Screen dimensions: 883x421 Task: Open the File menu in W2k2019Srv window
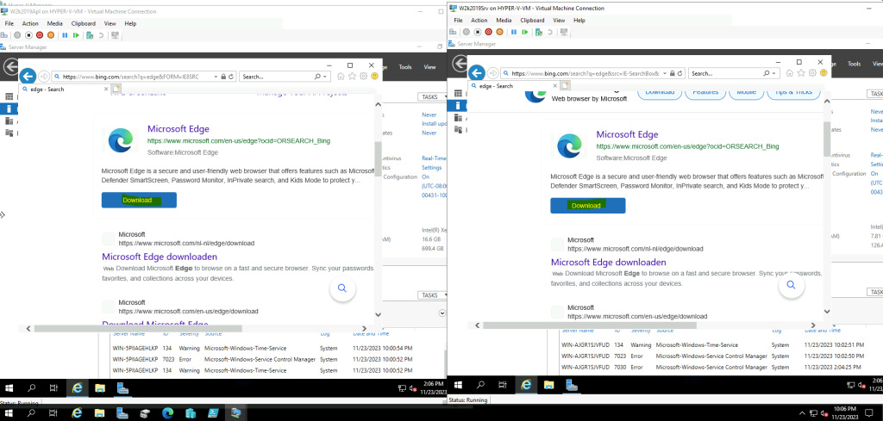tap(459, 21)
